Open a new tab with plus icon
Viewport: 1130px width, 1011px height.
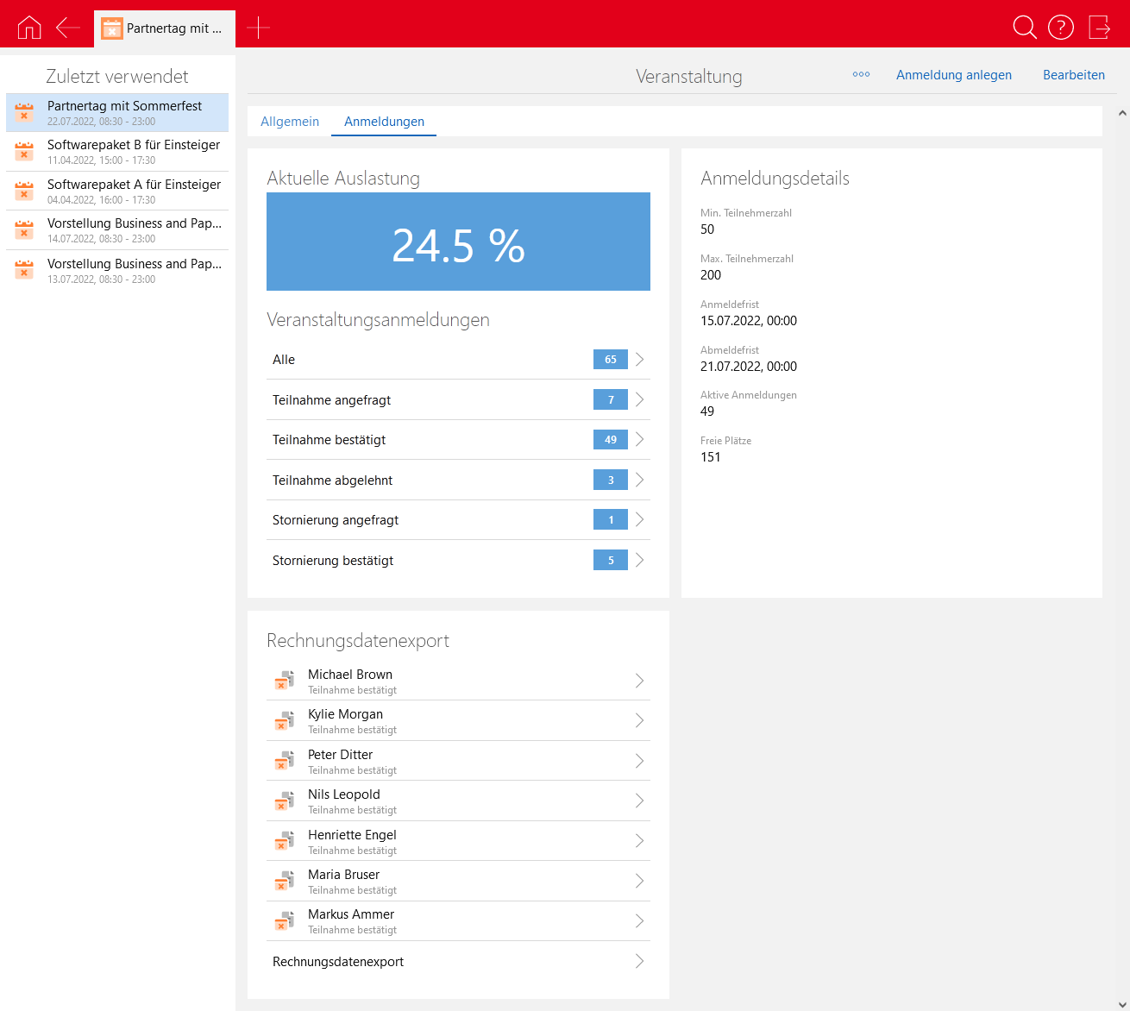258,28
